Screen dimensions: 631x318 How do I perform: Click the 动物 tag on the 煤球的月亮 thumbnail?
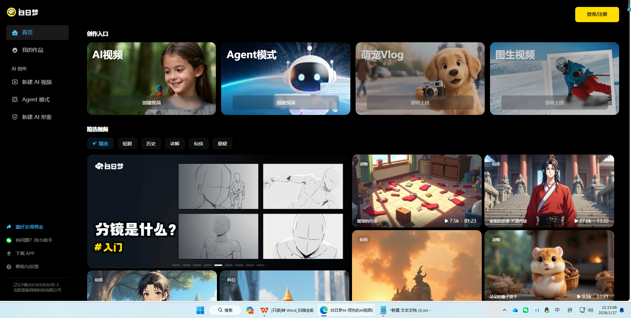click(x=364, y=164)
